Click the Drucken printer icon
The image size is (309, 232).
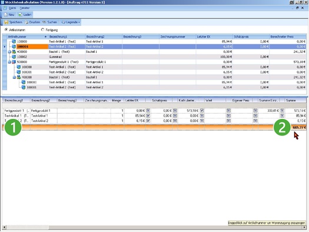(26, 22)
